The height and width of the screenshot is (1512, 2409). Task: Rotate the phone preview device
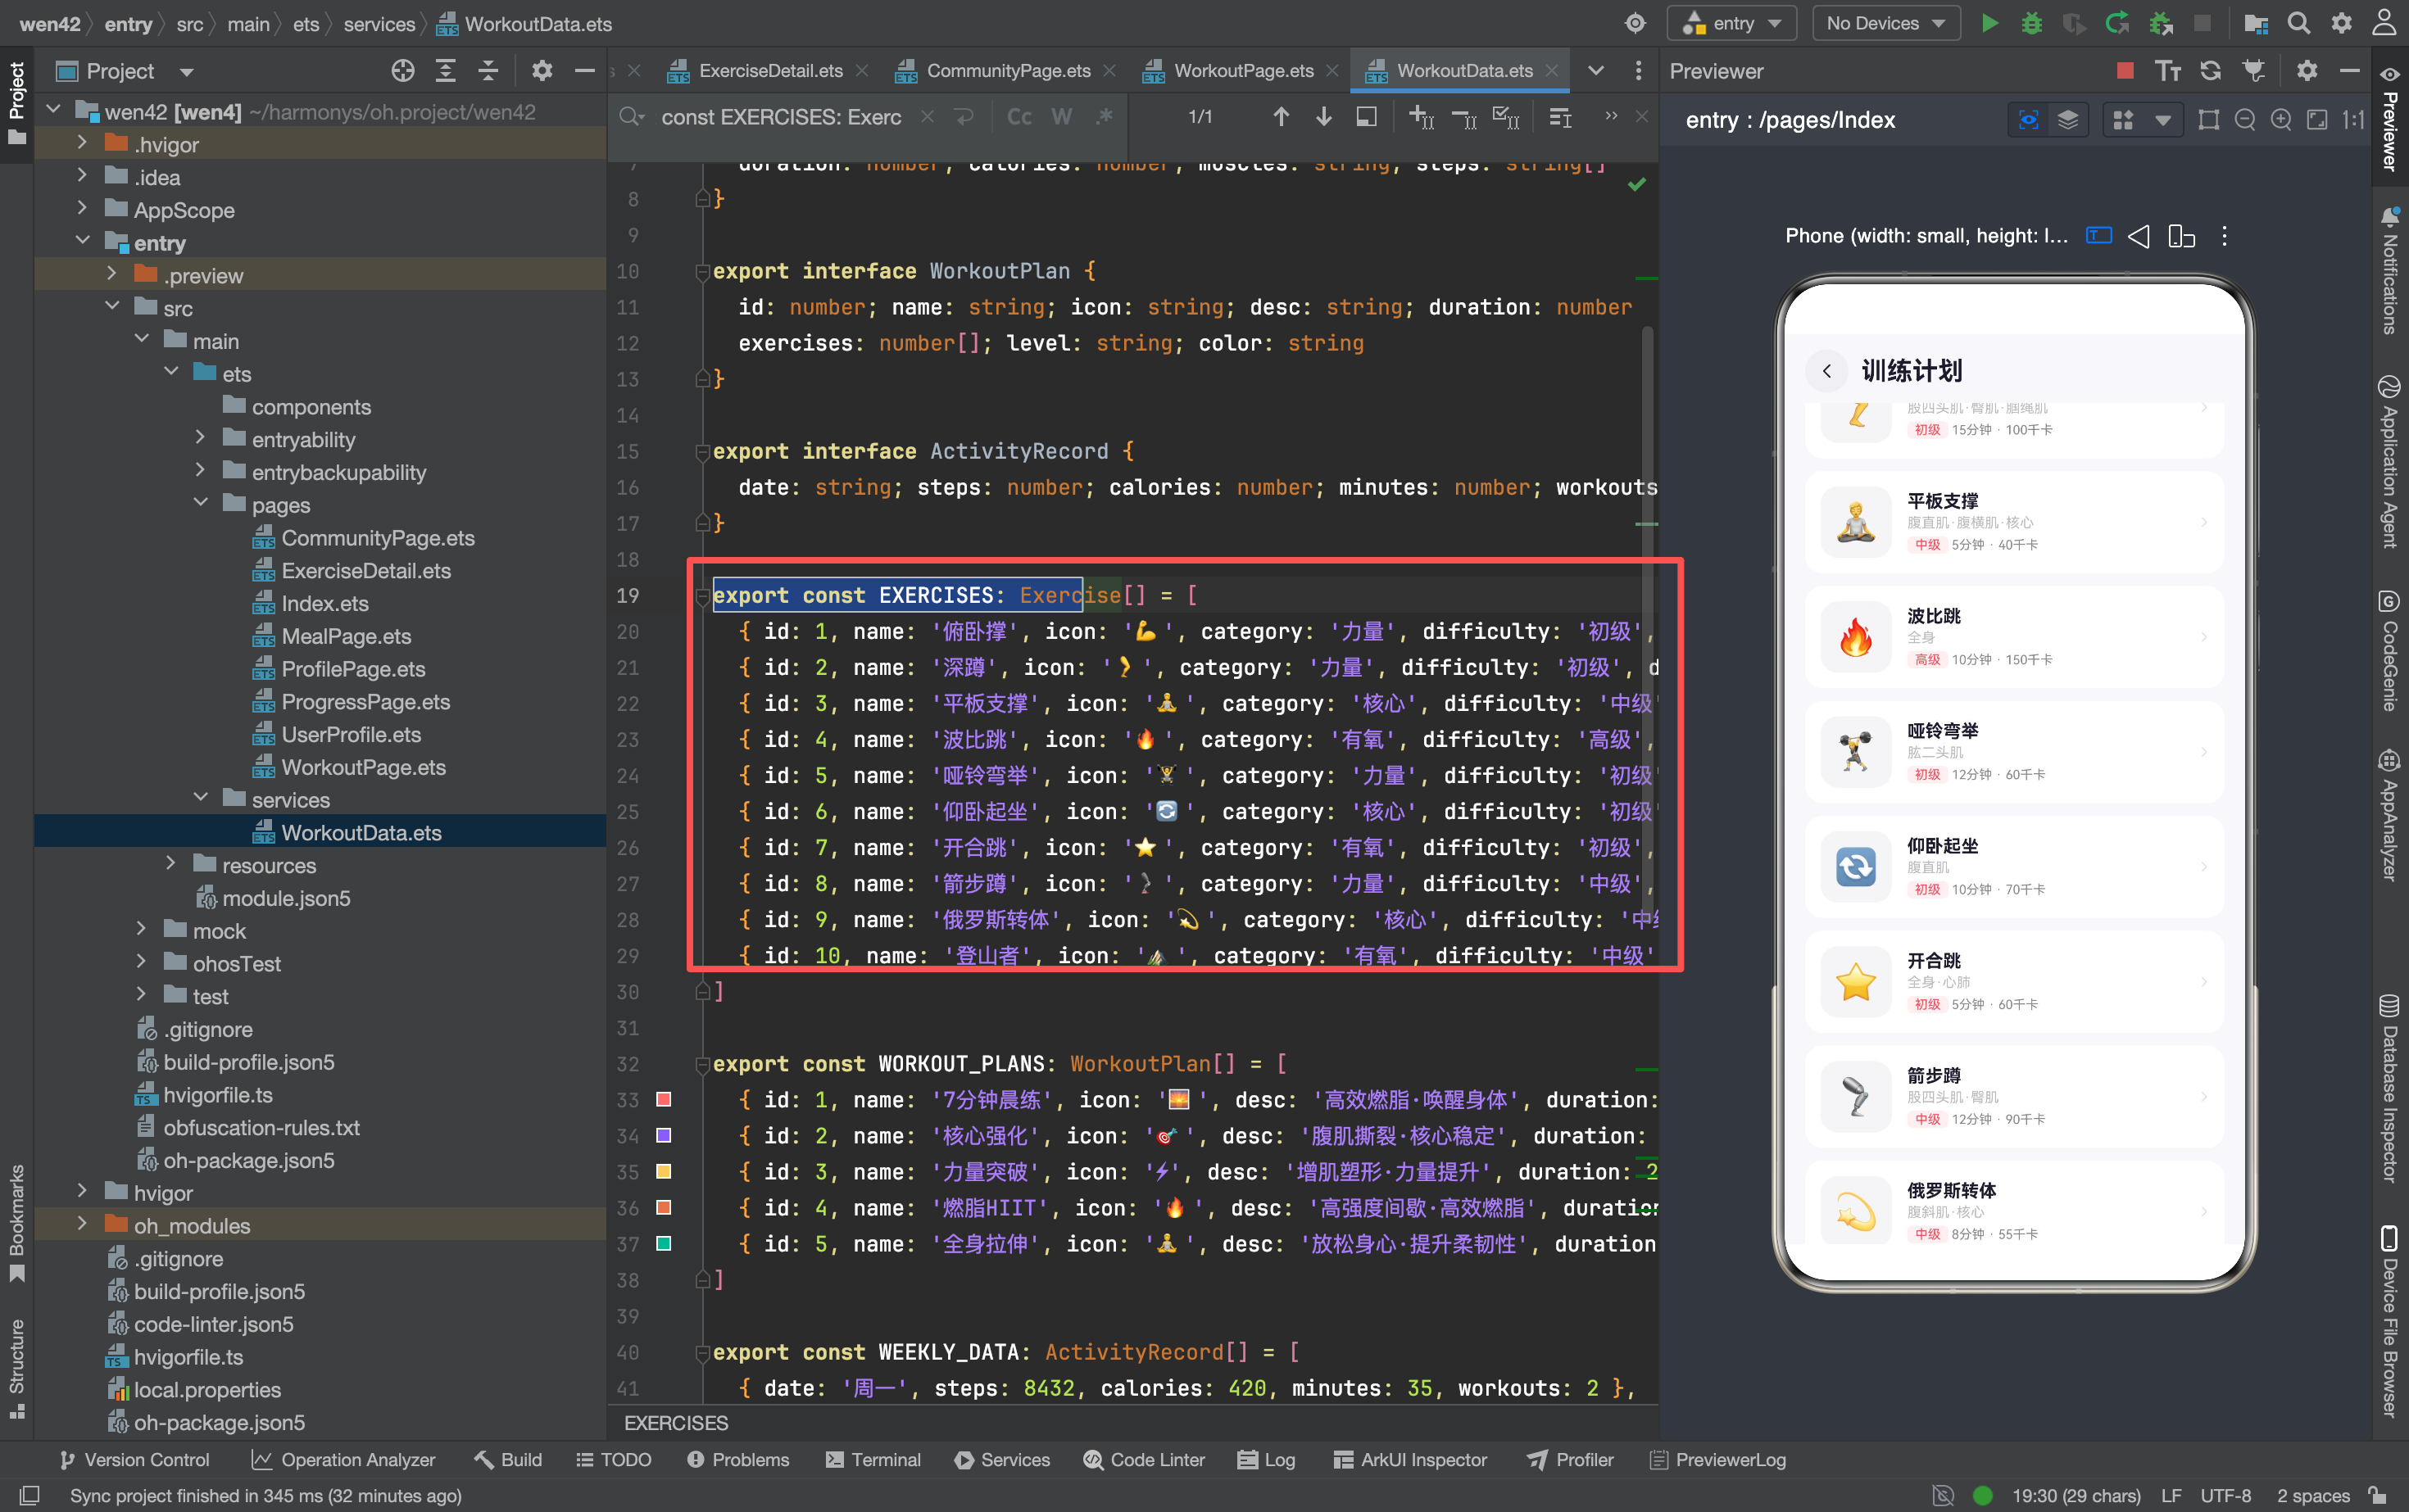[x=2181, y=236]
